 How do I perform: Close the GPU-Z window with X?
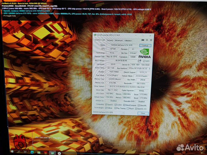tap(150, 36)
